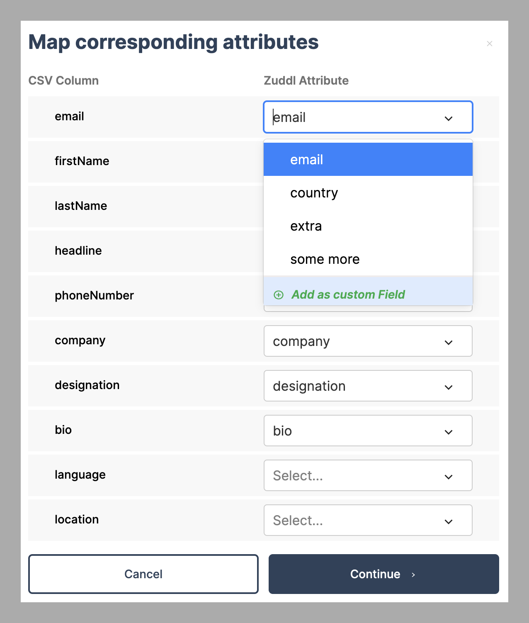Select the email option in list
Screen dimensions: 529x623
pyautogui.click(x=368, y=159)
